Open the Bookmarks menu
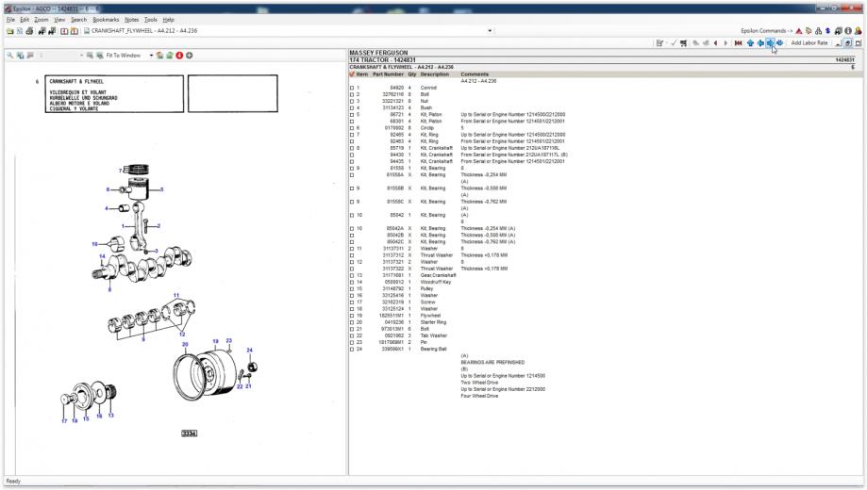The height and width of the screenshot is (490, 867). click(x=106, y=20)
